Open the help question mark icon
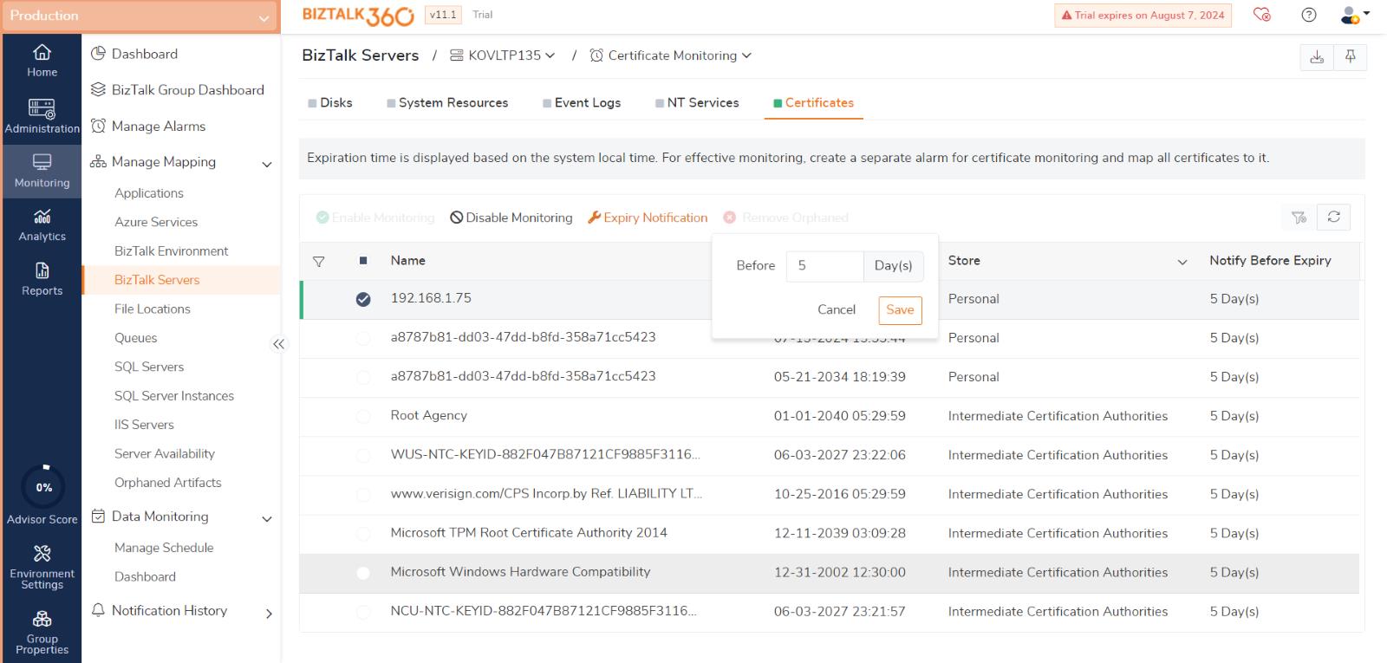1387x663 pixels. (x=1309, y=15)
